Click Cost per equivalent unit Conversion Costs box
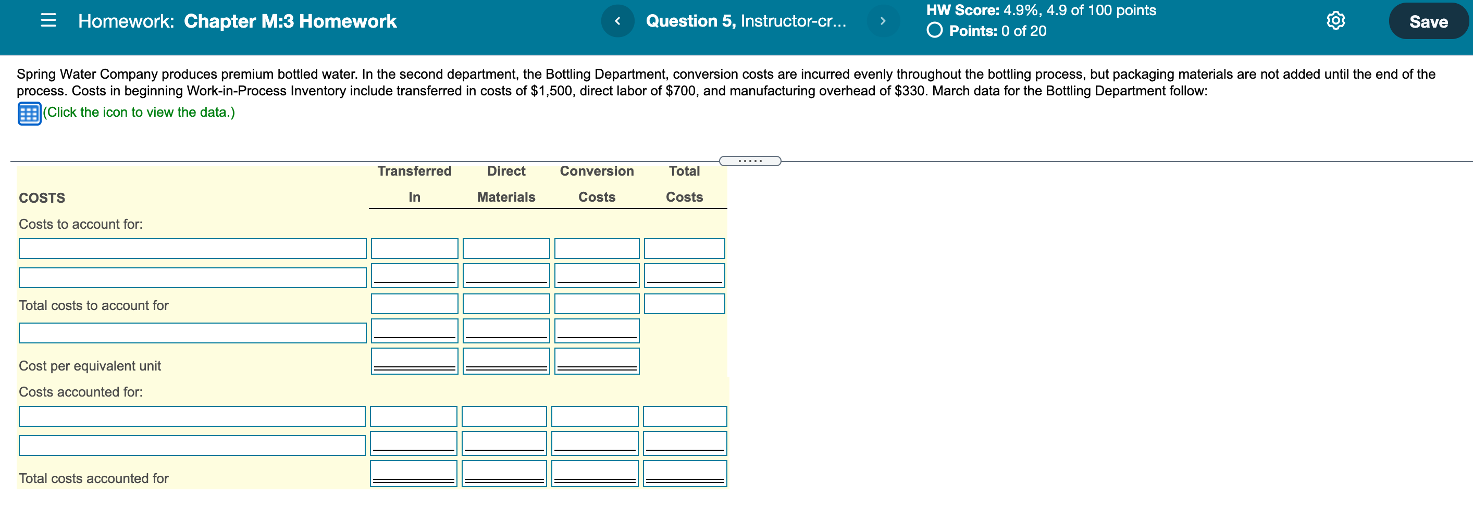1473x506 pixels. point(597,361)
